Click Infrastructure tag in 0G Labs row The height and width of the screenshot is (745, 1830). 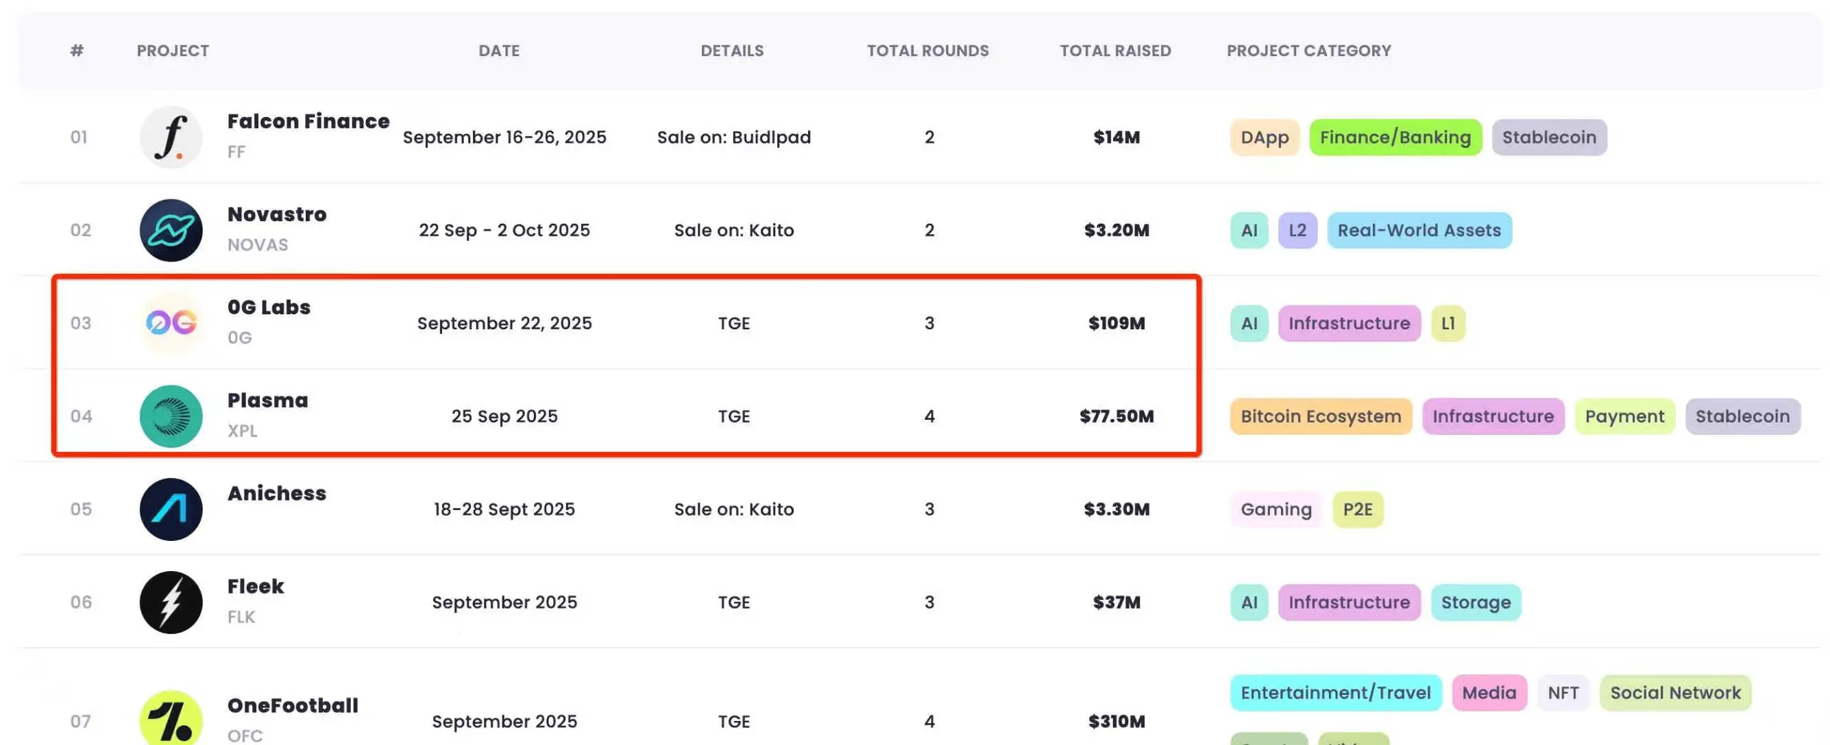[1349, 323]
